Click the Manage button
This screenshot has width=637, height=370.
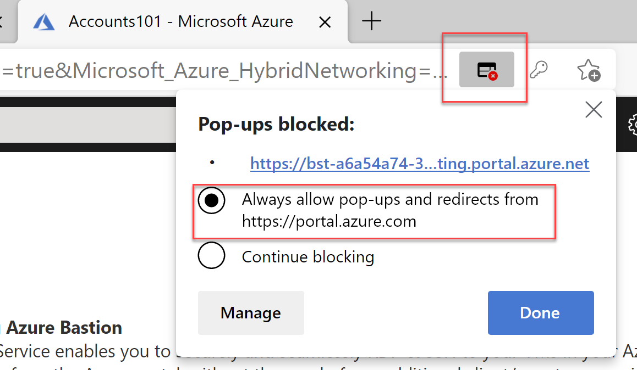pyautogui.click(x=251, y=313)
